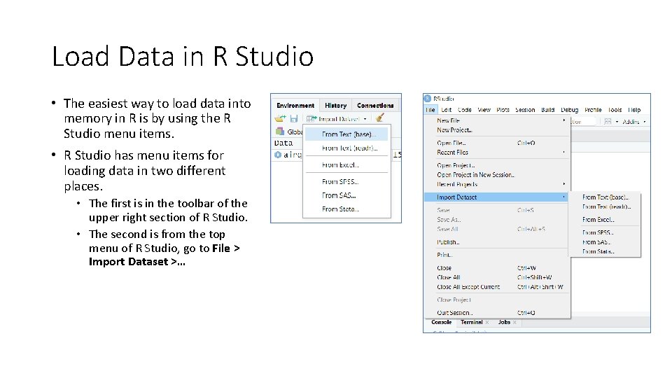Viewport: 672px width, 378px height.
Task: Switch to the Jobs tab
Action: coord(504,322)
